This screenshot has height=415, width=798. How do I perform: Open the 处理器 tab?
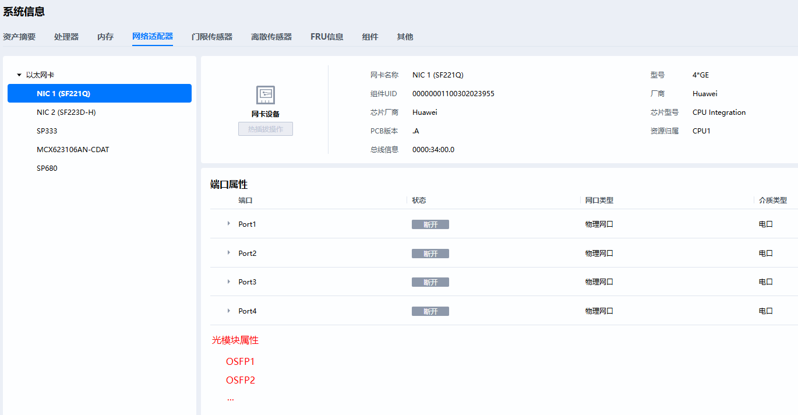click(66, 37)
